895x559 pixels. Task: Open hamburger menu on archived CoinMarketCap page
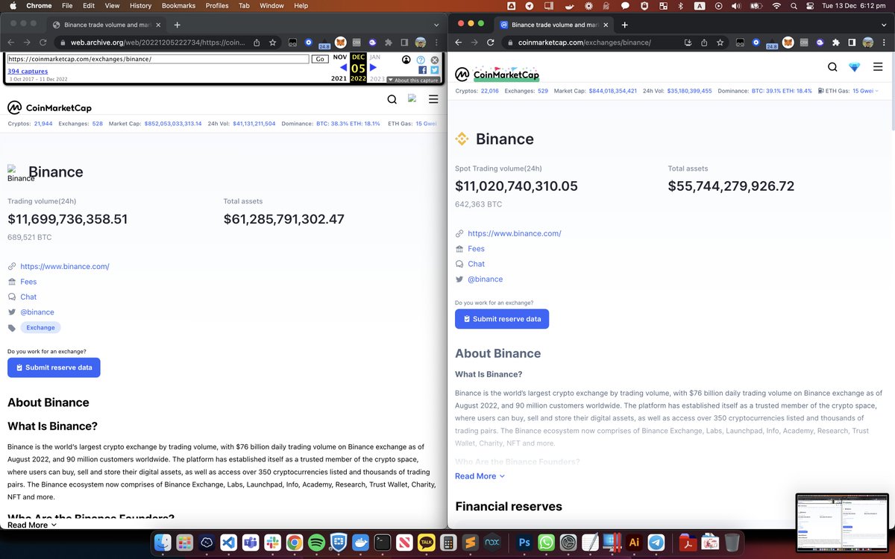pos(433,100)
